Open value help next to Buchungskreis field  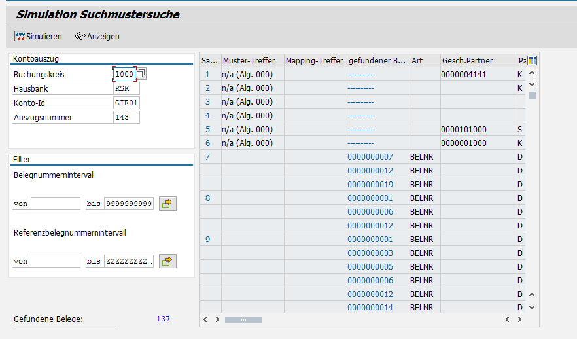coord(141,74)
